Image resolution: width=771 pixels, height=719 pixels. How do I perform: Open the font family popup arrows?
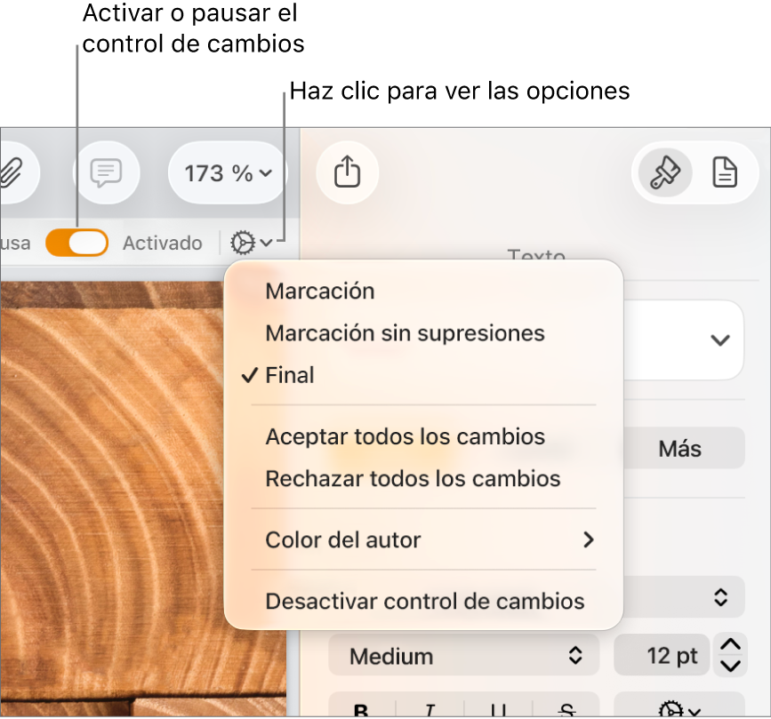(720, 597)
